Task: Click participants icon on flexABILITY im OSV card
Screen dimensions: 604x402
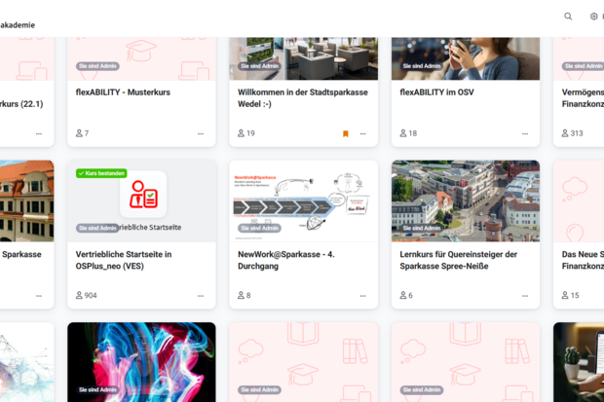Action: click(x=403, y=133)
